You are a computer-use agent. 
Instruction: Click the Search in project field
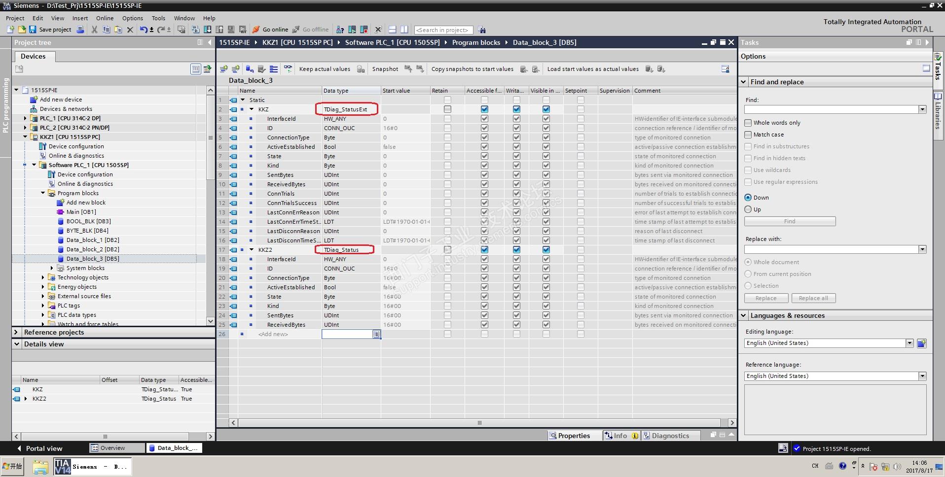tap(443, 30)
